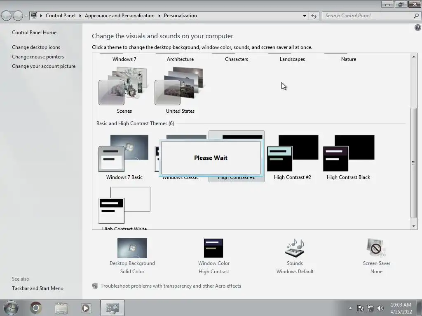Click the Characters theme label

click(236, 59)
